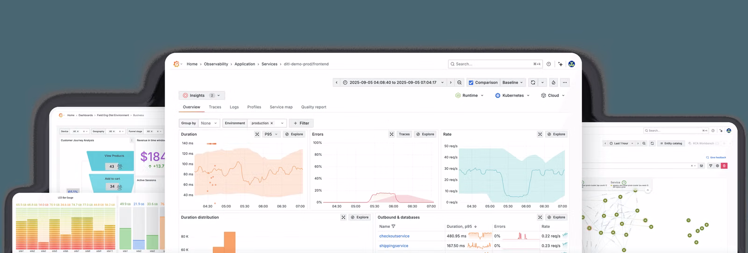This screenshot has height=253, width=748.
Task: Click the zoom out time range icon
Action: (x=460, y=83)
